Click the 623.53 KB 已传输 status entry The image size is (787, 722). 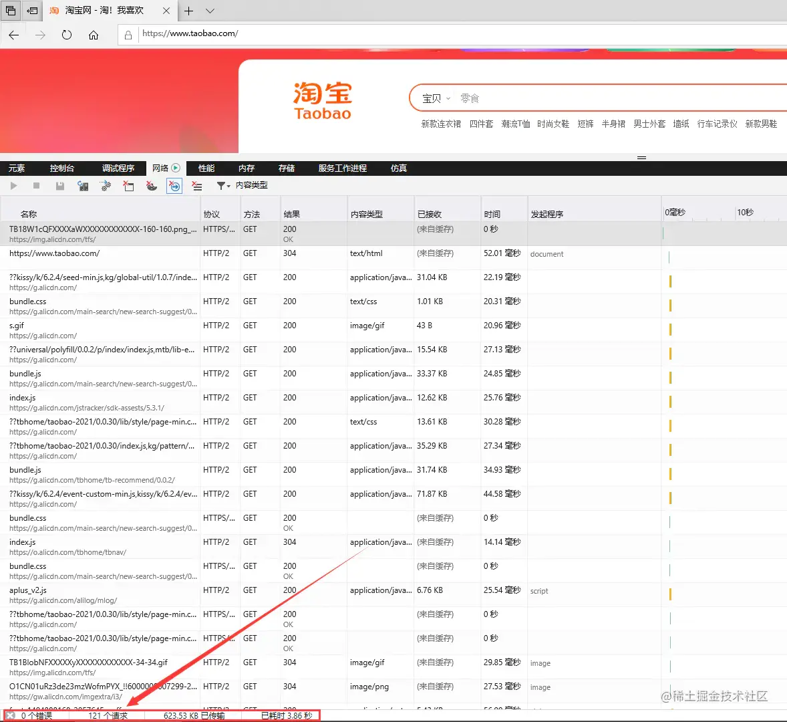tap(194, 715)
